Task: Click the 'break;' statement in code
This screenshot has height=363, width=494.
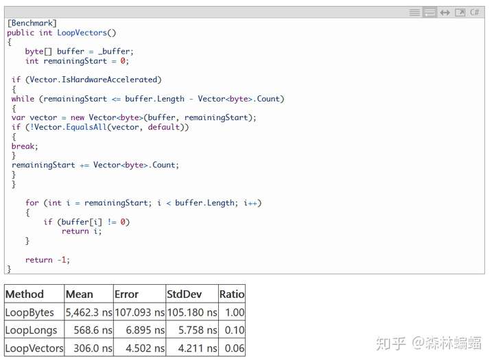Action: click(x=25, y=146)
